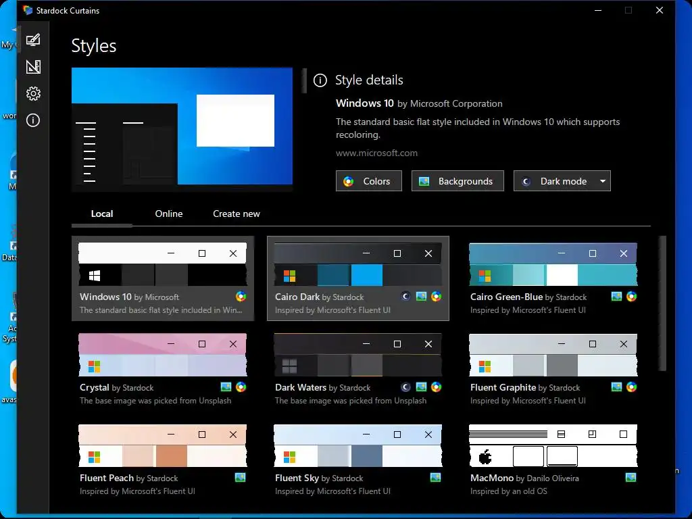Click the 'MacMono by Danilo Oliveira' title
Screen dimensions: 692x519
(x=524, y=478)
